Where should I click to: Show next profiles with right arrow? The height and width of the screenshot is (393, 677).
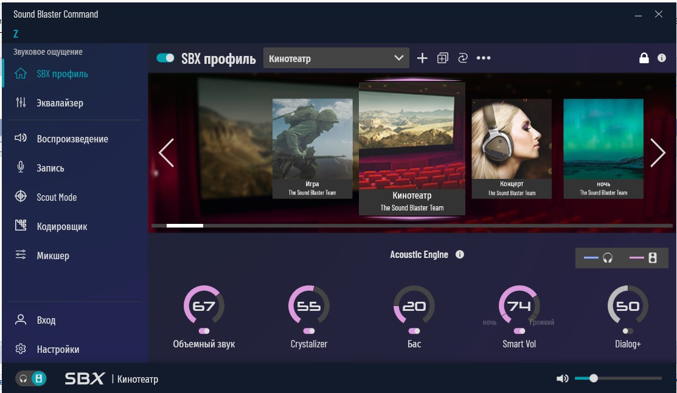pos(658,153)
